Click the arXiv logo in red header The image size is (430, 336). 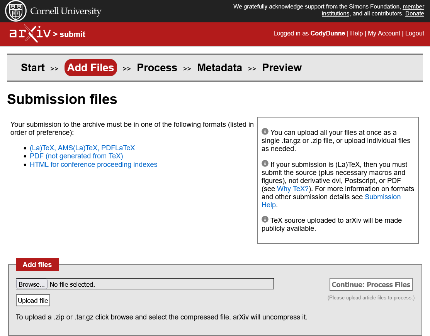click(30, 34)
